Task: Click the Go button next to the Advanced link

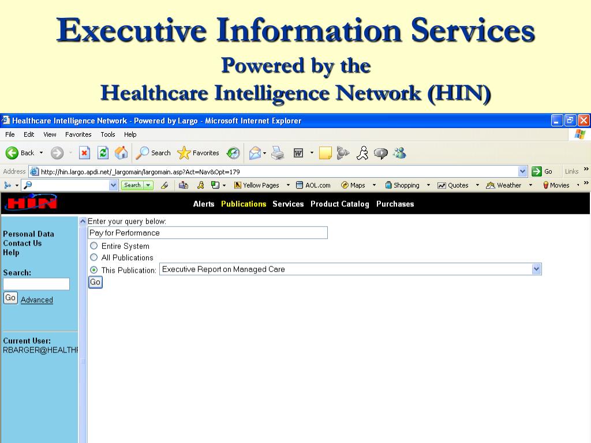Action: 10,298
